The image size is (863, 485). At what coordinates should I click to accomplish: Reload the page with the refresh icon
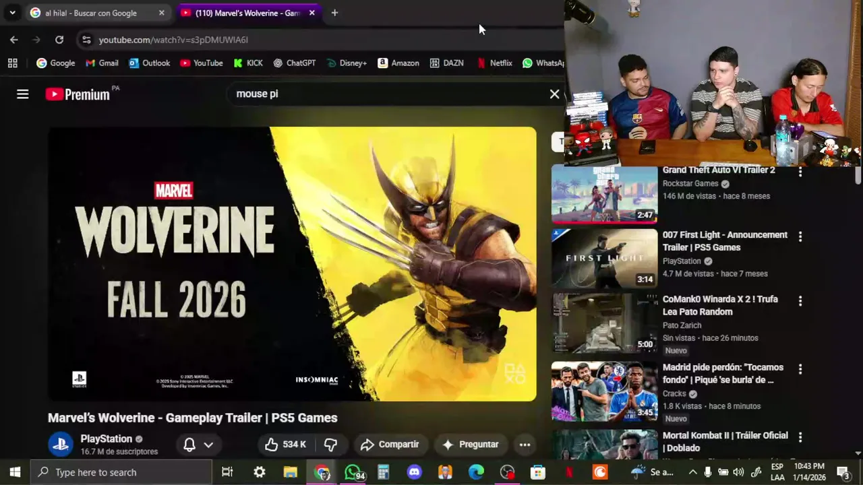[x=59, y=40]
